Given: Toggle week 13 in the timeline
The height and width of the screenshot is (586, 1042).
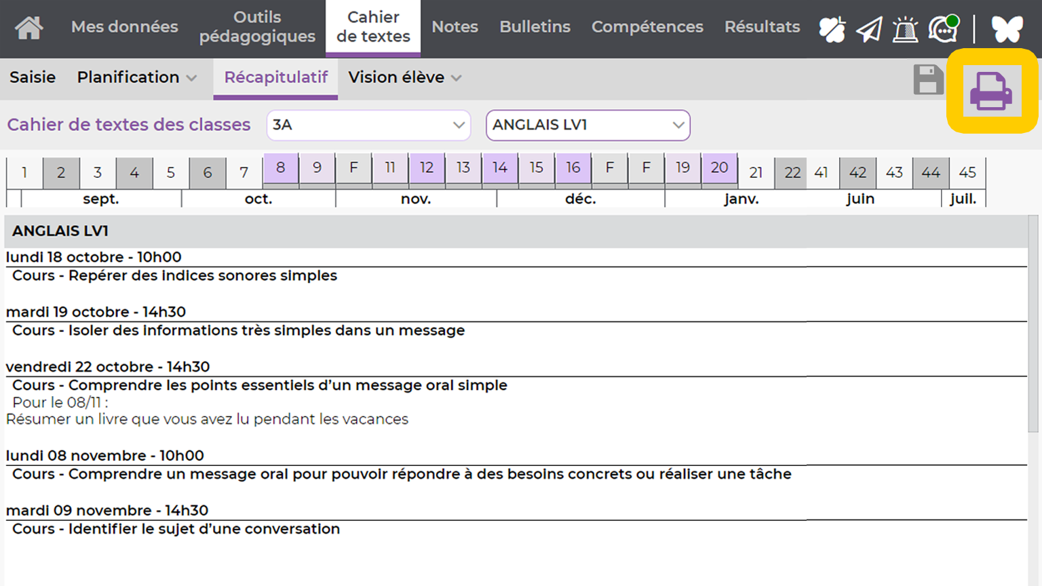Looking at the screenshot, I should (x=463, y=168).
